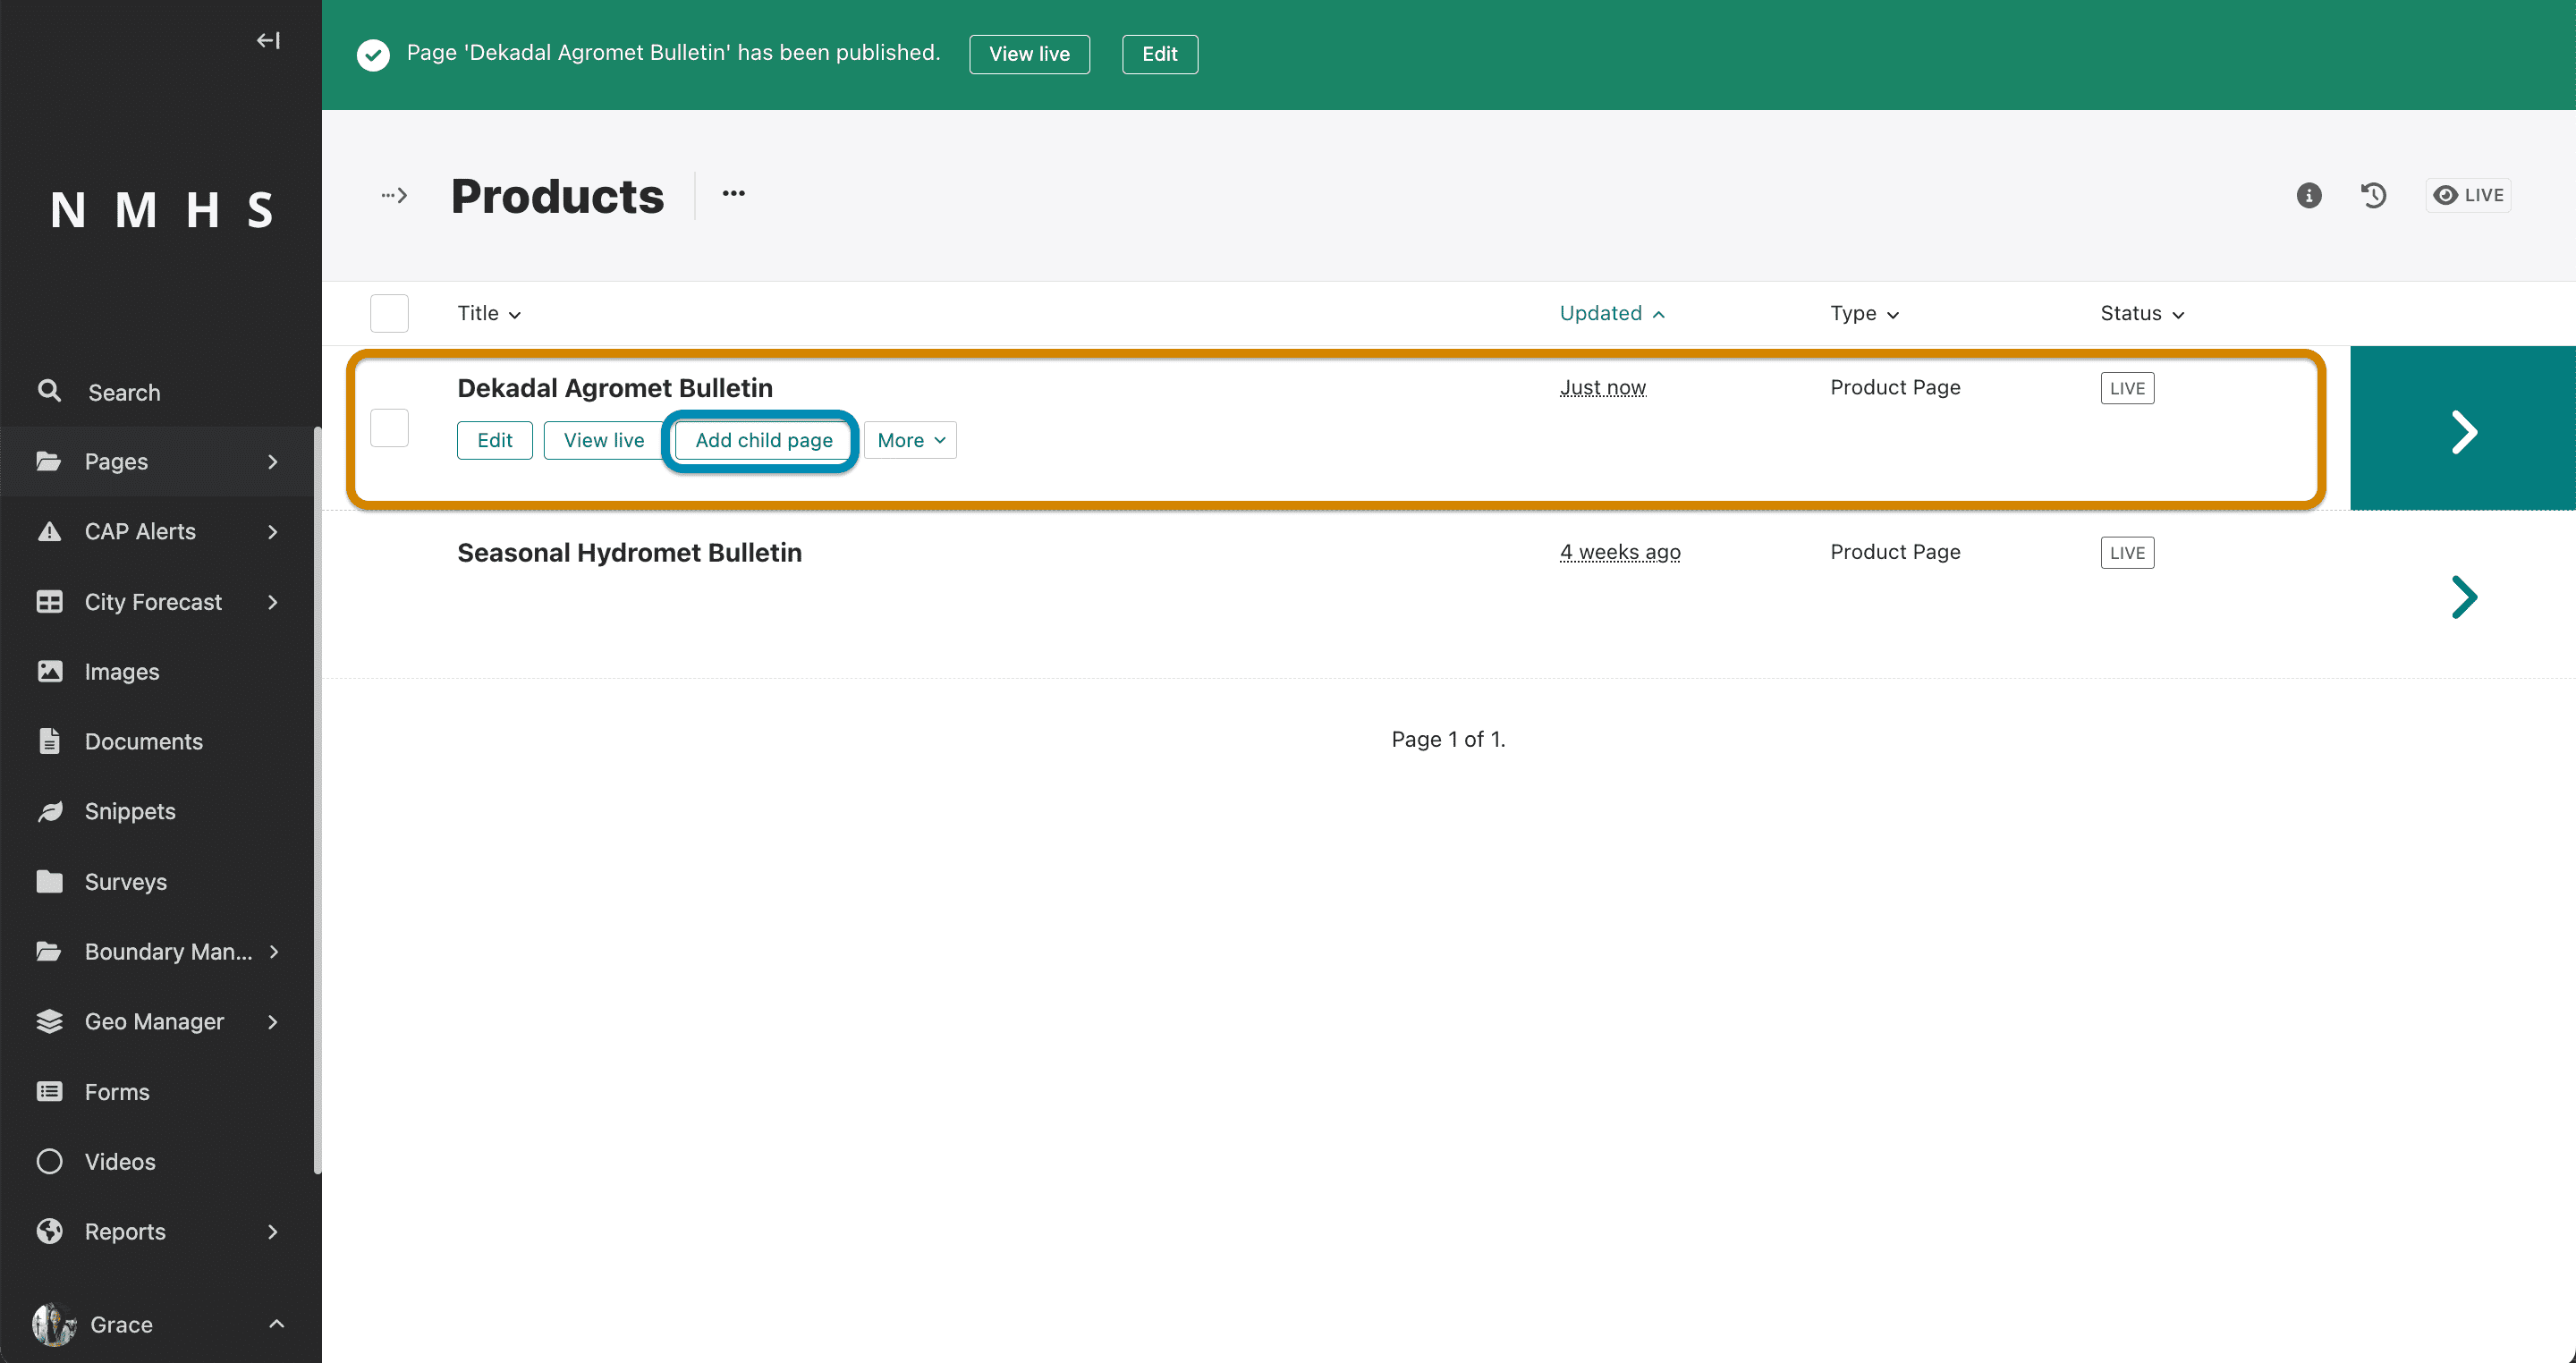Viewport: 2576px width, 1363px height.
Task: Sort the list by Status column
Action: (x=2142, y=313)
